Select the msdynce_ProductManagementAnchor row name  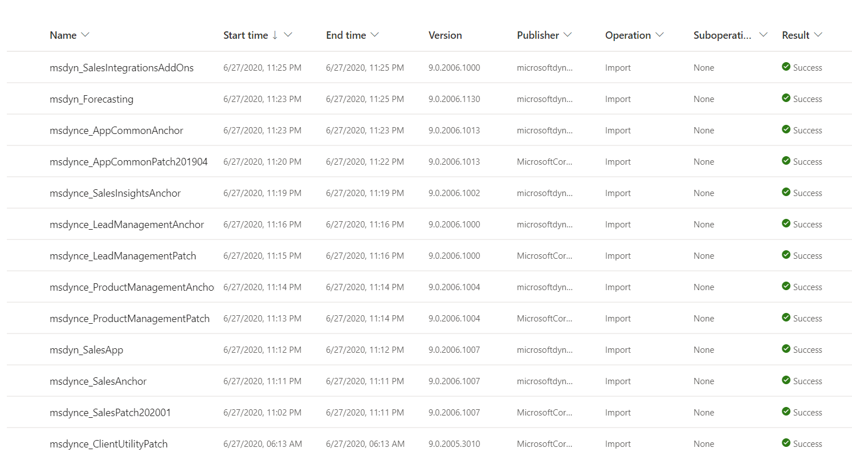132,287
